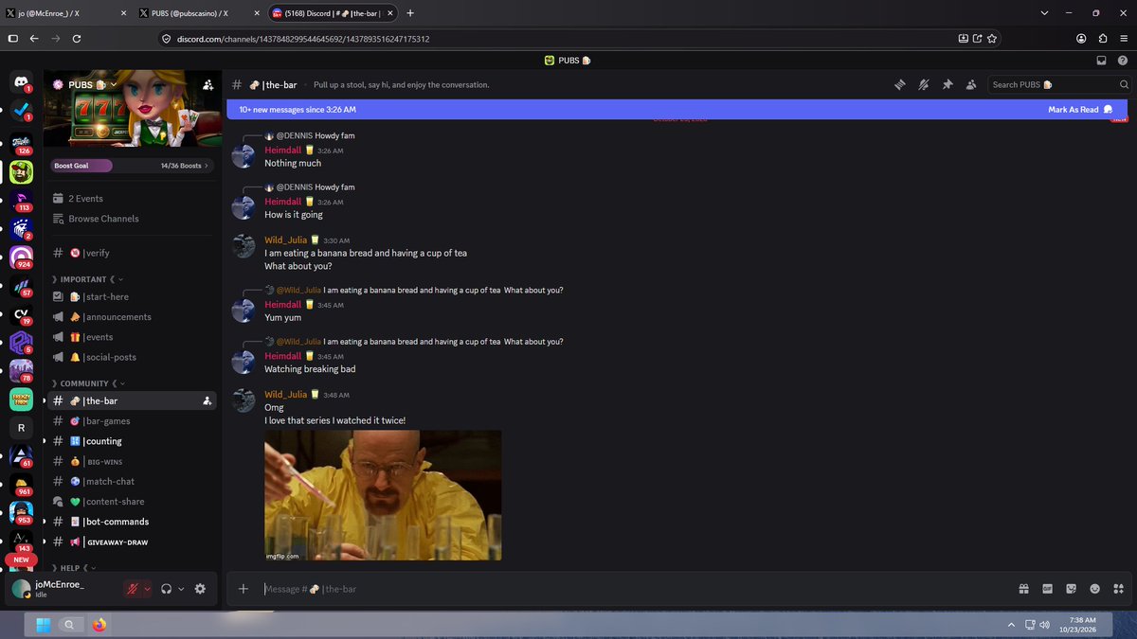The image size is (1137, 639).
Task: Open the server with the 961 badge
Action: click(x=21, y=485)
